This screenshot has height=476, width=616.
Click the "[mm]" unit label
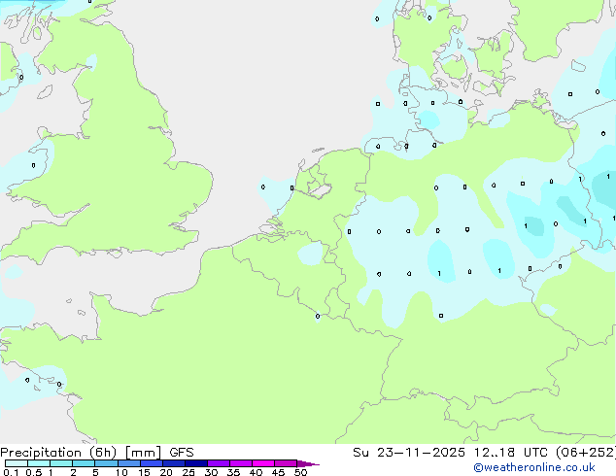143,453
